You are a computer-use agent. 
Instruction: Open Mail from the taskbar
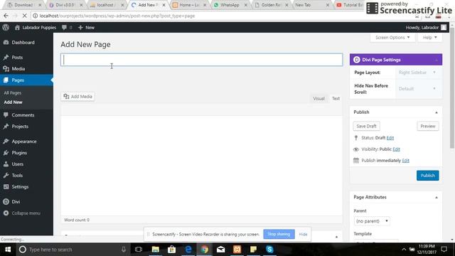pos(221,250)
